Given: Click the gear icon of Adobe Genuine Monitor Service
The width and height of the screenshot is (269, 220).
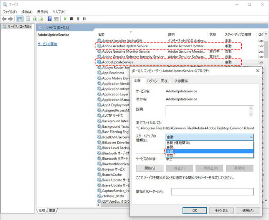Looking at the screenshot, I should (99, 51).
